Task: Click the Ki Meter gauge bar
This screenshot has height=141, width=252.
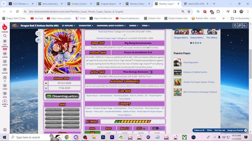Action: click(x=133, y=122)
